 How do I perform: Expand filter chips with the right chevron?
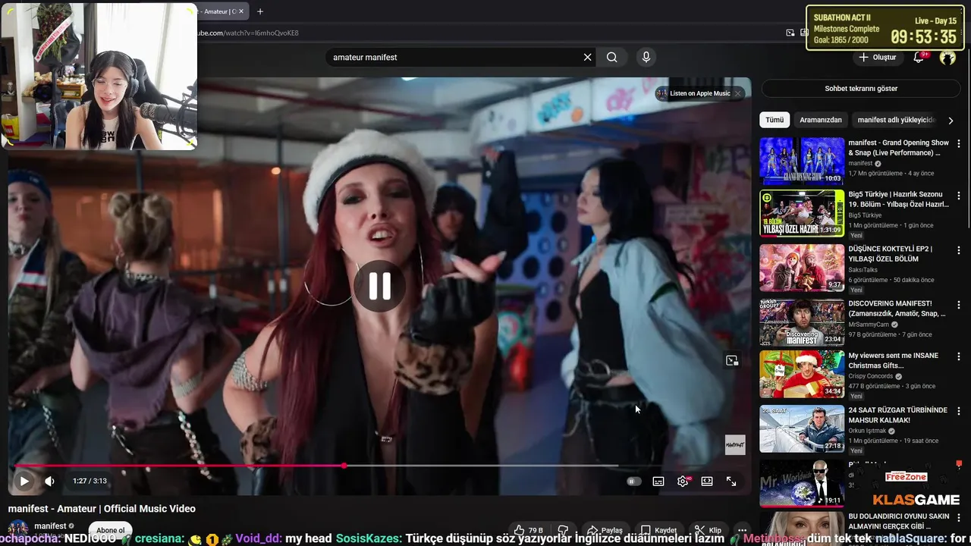click(951, 120)
